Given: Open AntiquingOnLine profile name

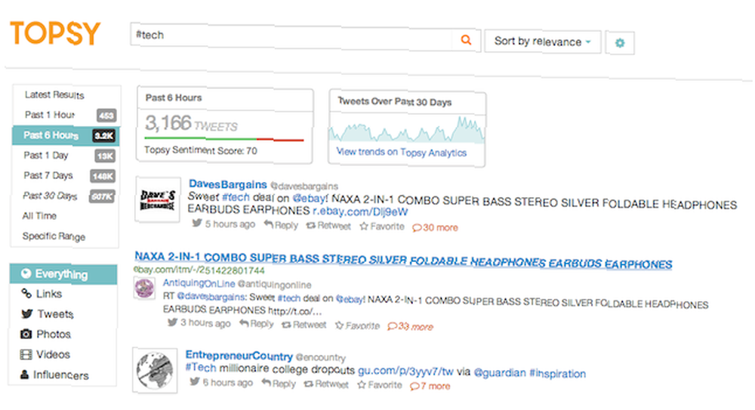Looking at the screenshot, I should (199, 283).
